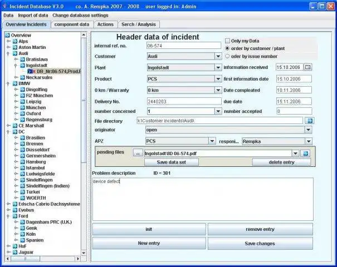Click the Problem description text area

[203, 199]
